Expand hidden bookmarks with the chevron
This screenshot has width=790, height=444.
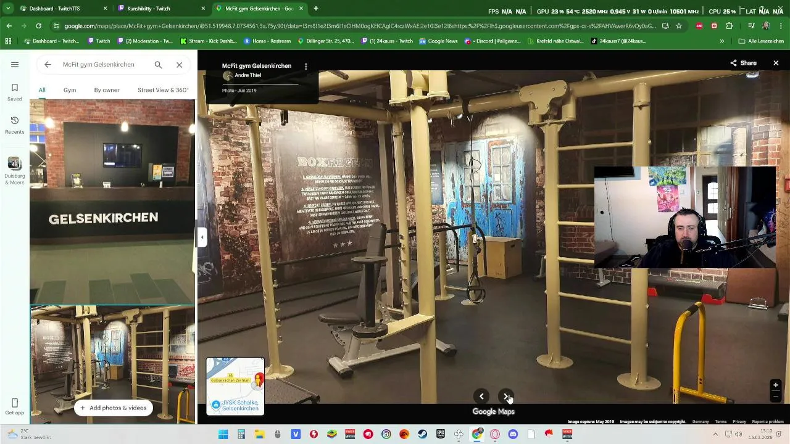721,41
